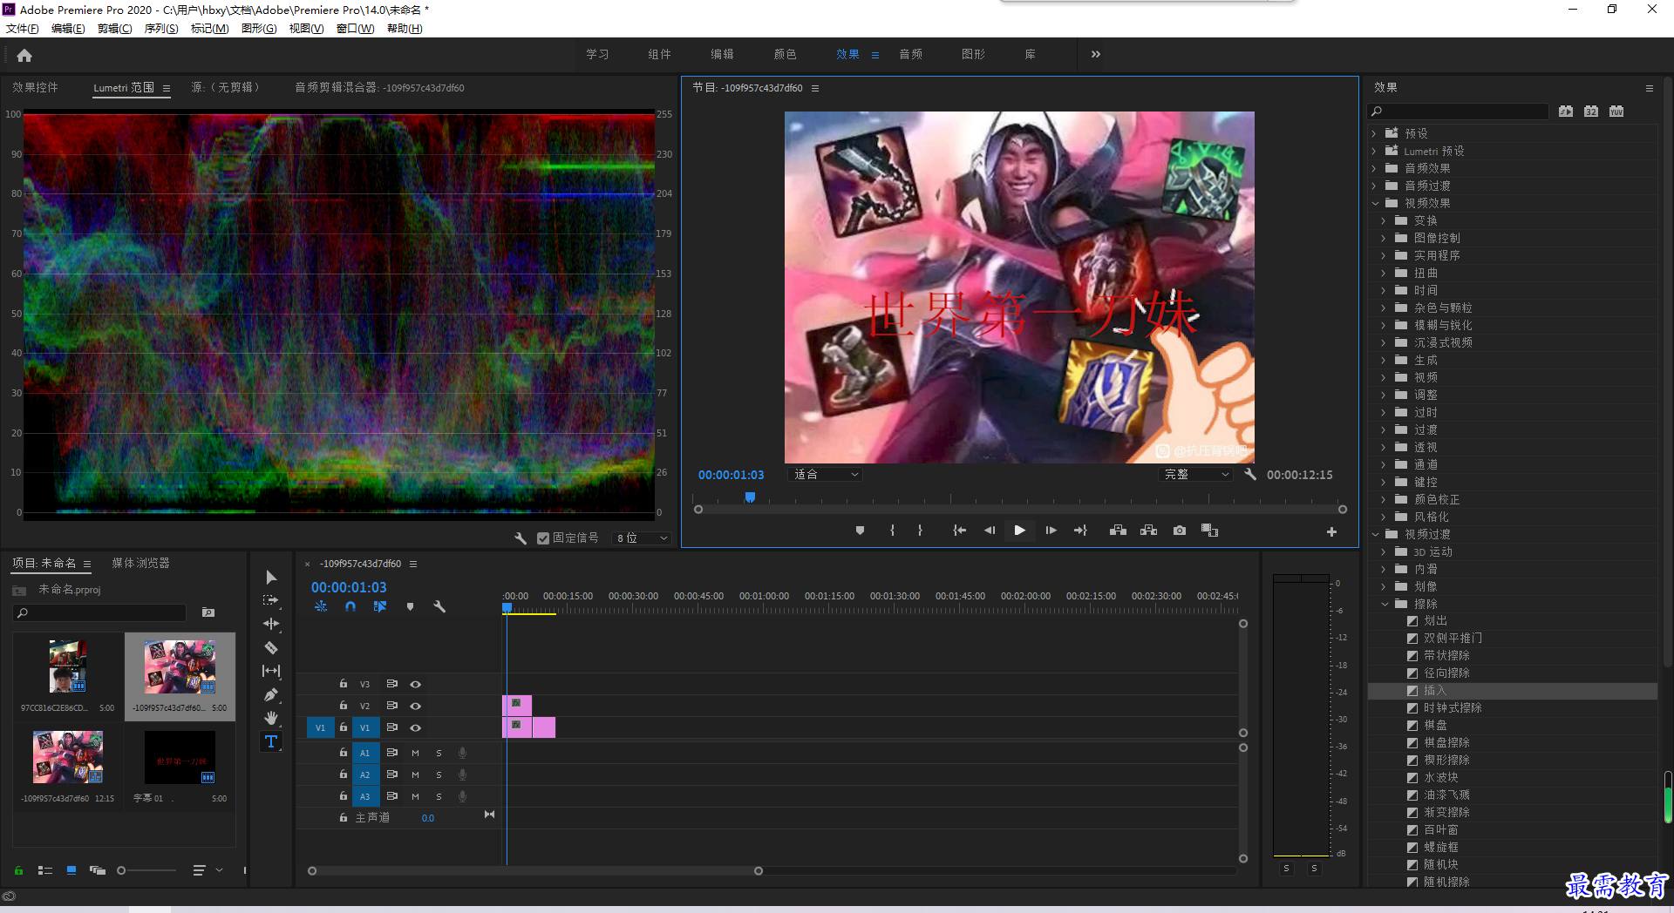Open the 序列(S) menu
Screen dimensions: 1674x913
point(161,29)
